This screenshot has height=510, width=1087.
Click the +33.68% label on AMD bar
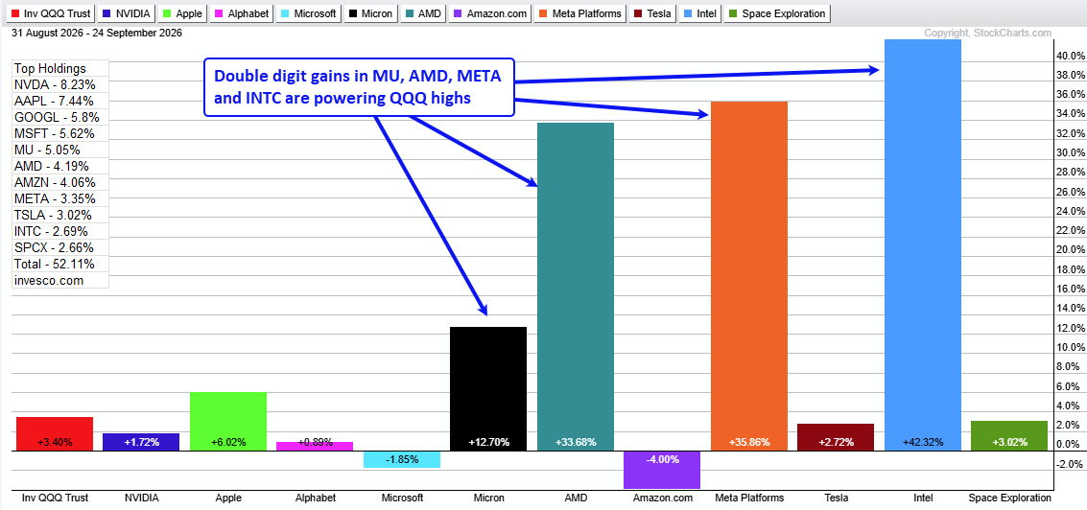click(576, 442)
